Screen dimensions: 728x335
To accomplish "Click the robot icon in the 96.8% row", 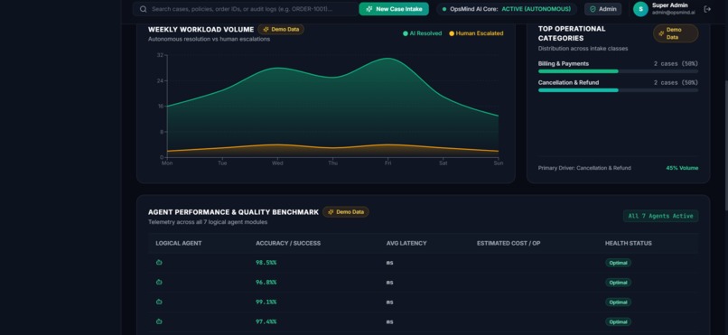I will pos(159,282).
